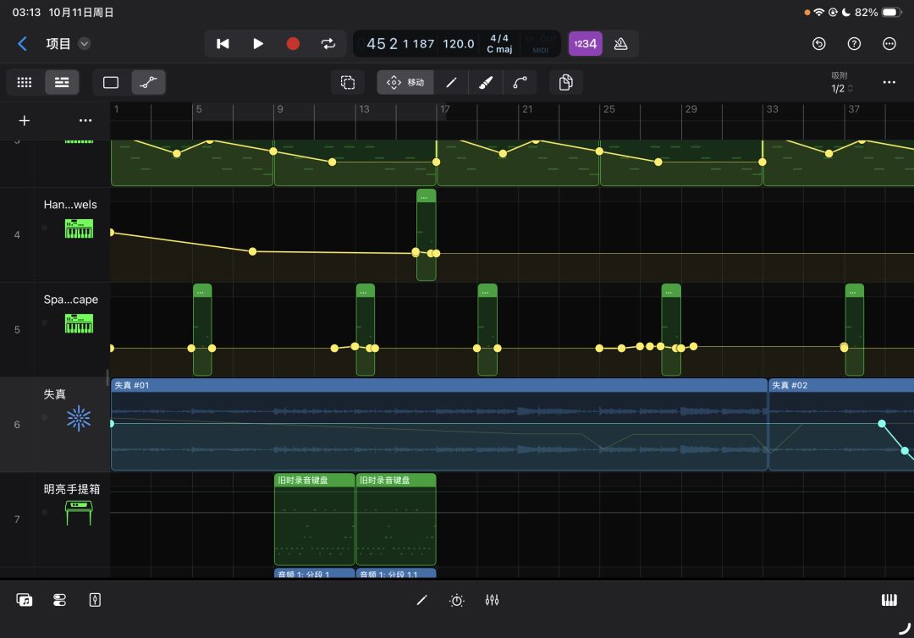Image resolution: width=914 pixels, height=638 pixels.
Task: Click the red Record button
Action: tap(293, 44)
